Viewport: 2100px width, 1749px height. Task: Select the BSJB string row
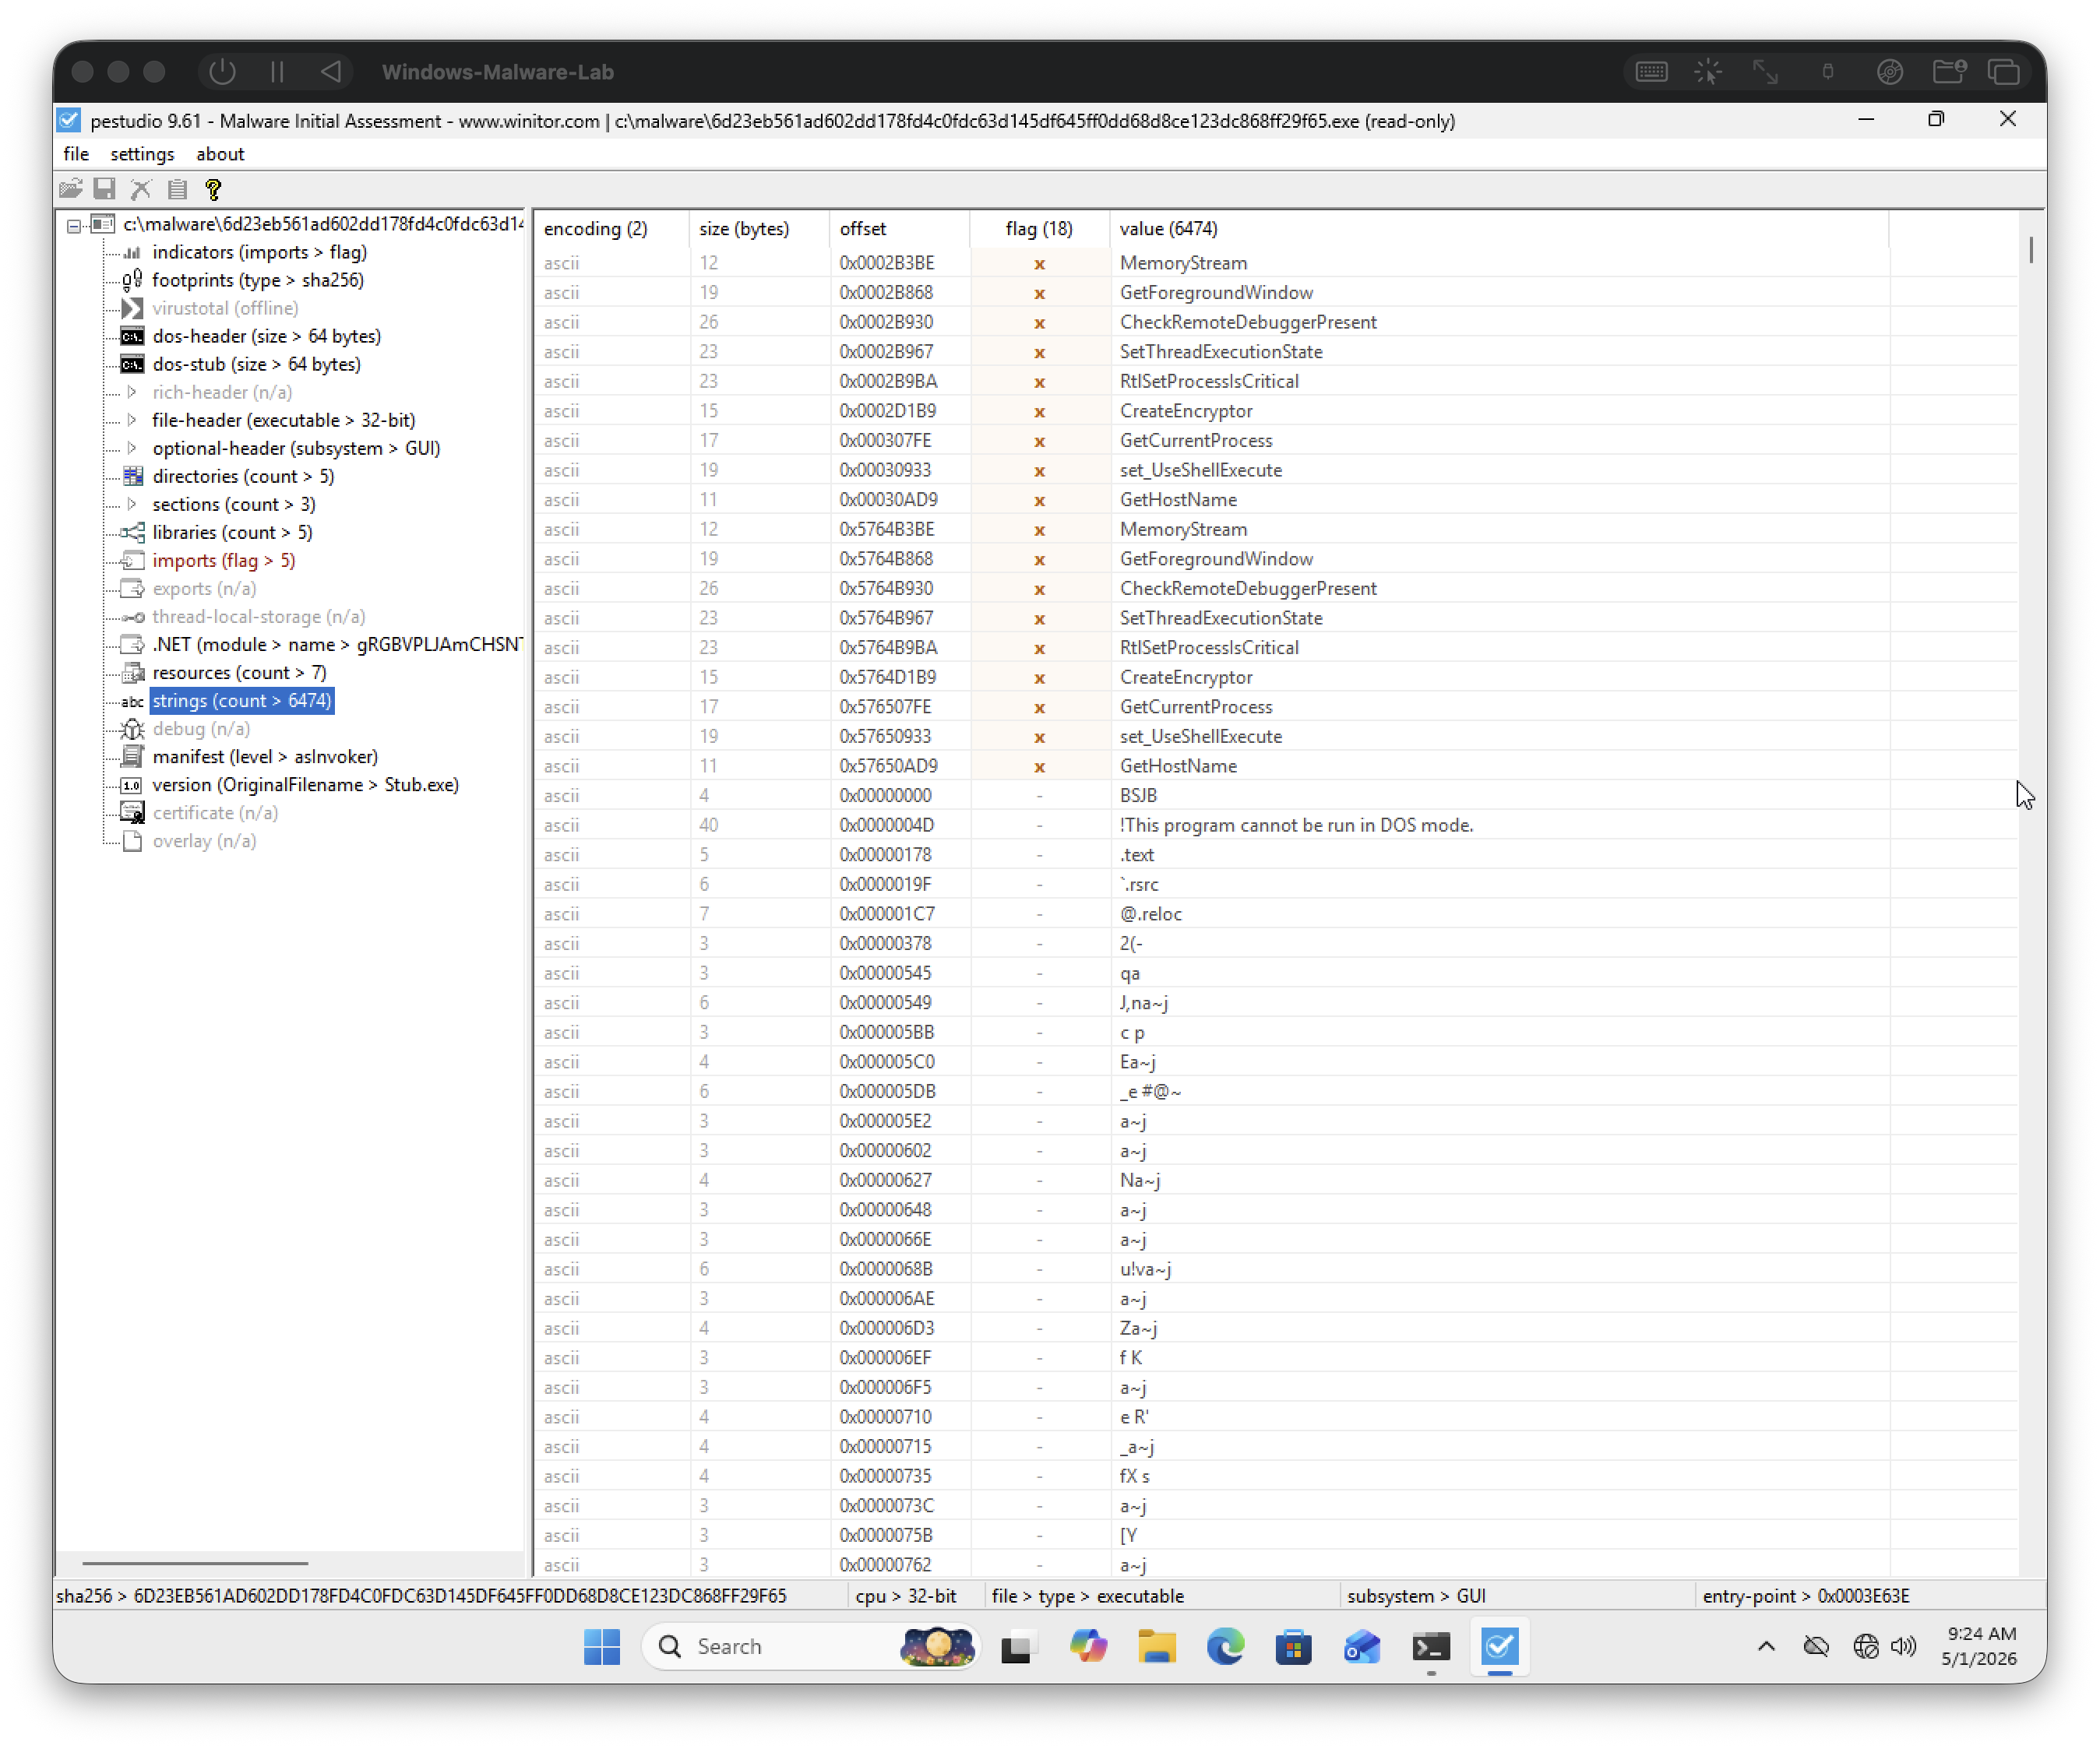1275,795
